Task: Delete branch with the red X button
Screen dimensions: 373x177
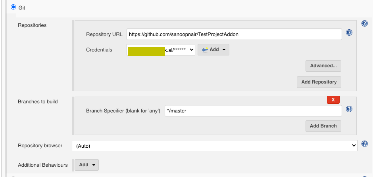Action: (333, 100)
